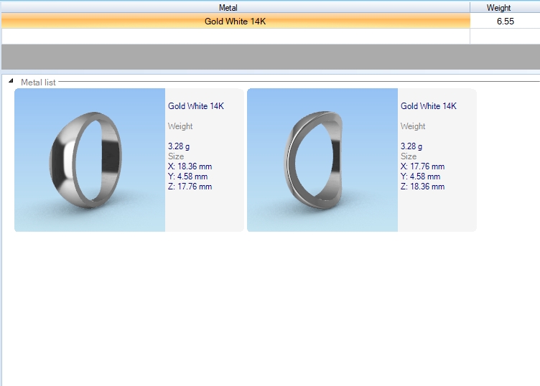Click the Metal column header
Viewport: 540px width, 386px height.
228,7
